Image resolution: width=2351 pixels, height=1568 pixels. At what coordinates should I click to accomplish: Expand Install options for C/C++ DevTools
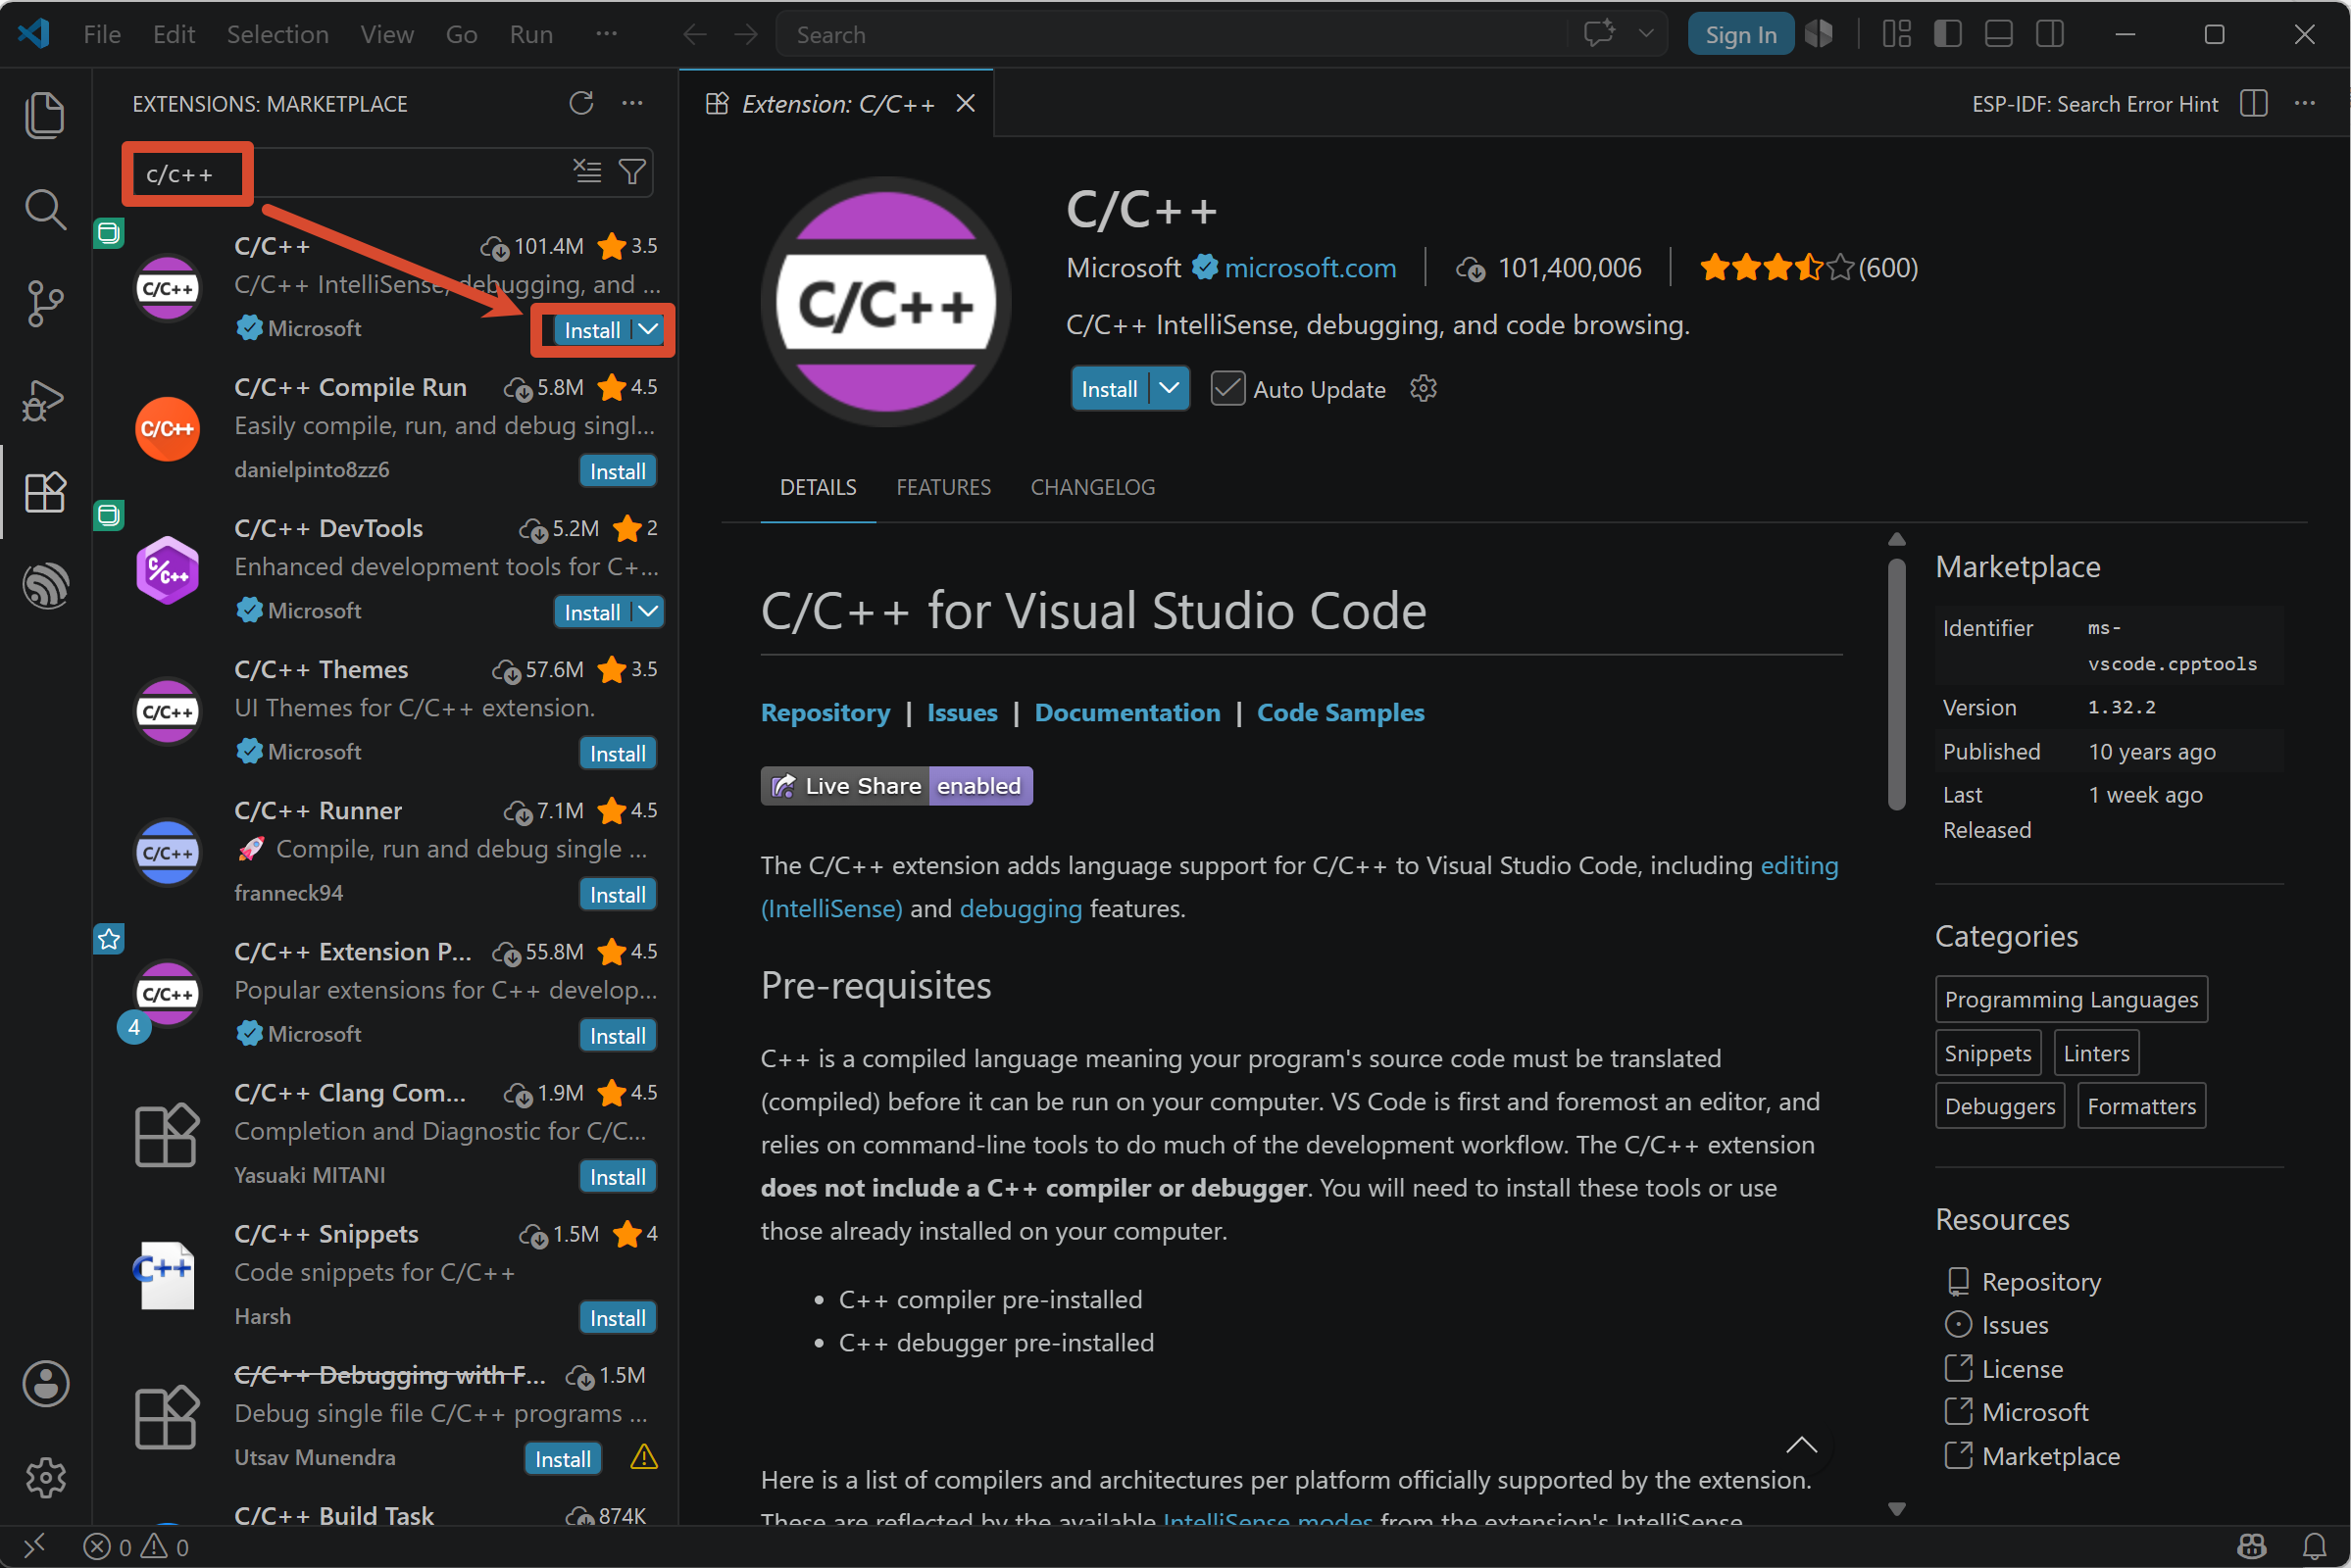click(x=648, y=612)
